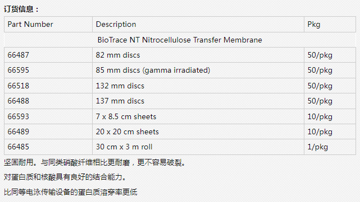Click the 137 mm discs description
The width and height of the screenshot is (360, 202).
pyautogui.click(x=120, y=101)
